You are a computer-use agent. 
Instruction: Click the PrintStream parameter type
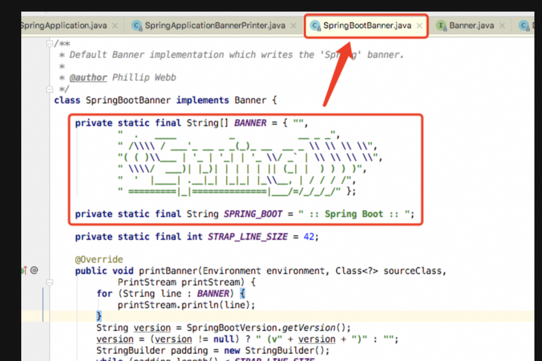tap(147, 282)
